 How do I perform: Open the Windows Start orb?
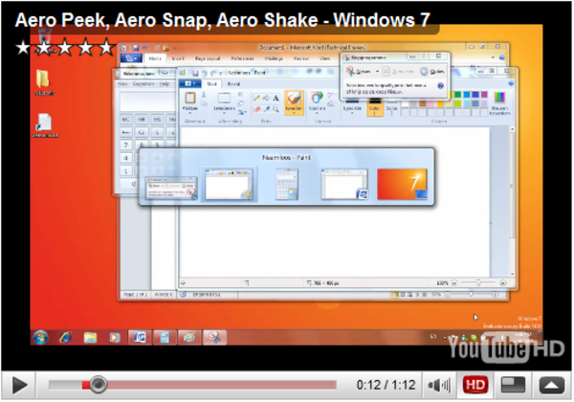click(x=40, y=338)
